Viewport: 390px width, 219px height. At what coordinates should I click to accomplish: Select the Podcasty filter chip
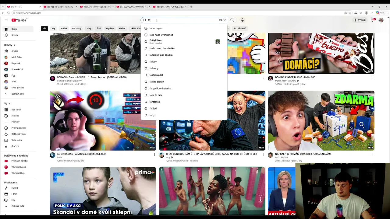(x=77, y=29)
